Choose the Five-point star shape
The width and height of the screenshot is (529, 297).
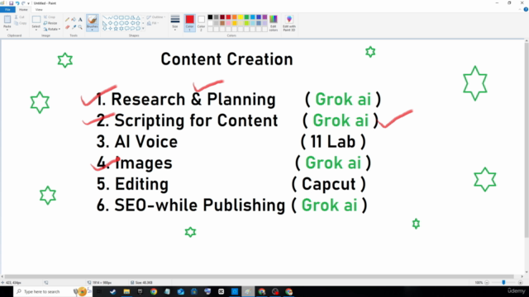click(116, 29)
